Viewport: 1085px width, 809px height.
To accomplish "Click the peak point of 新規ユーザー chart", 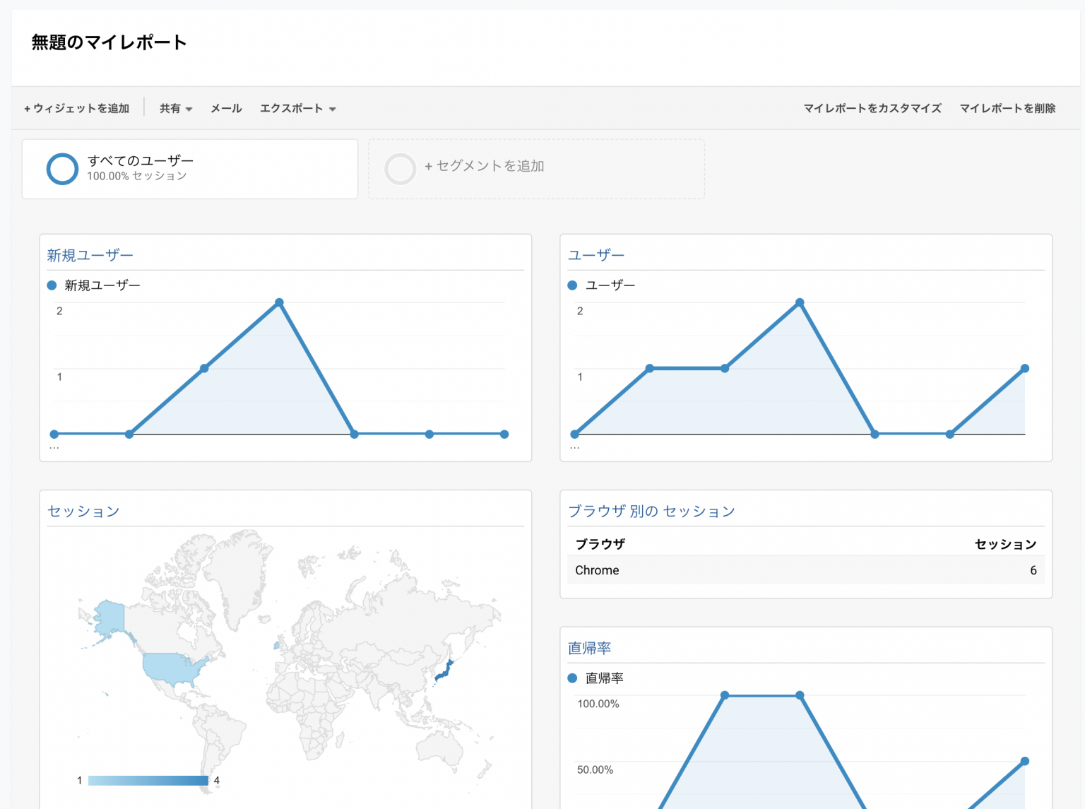I will (x=279, y=302).
